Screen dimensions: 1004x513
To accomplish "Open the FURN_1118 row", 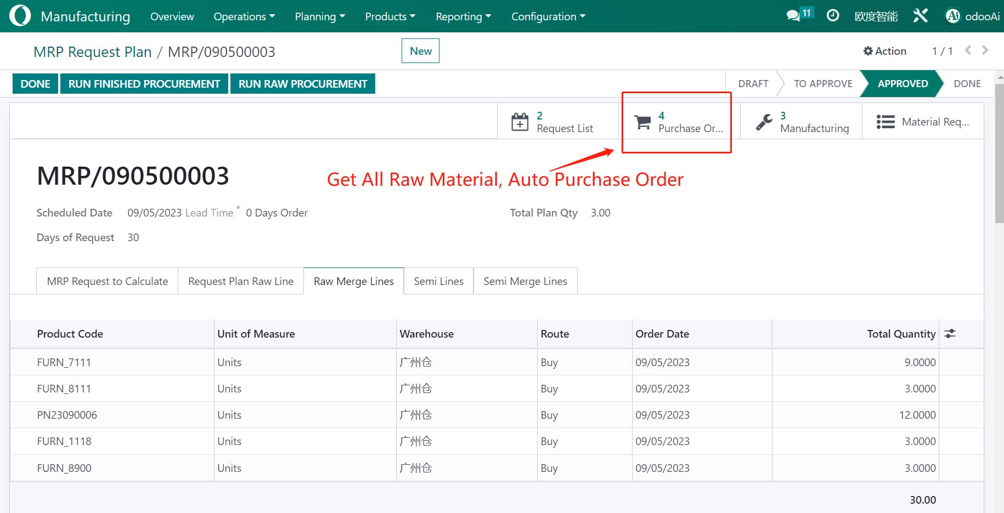I will [x=497, y=441].
